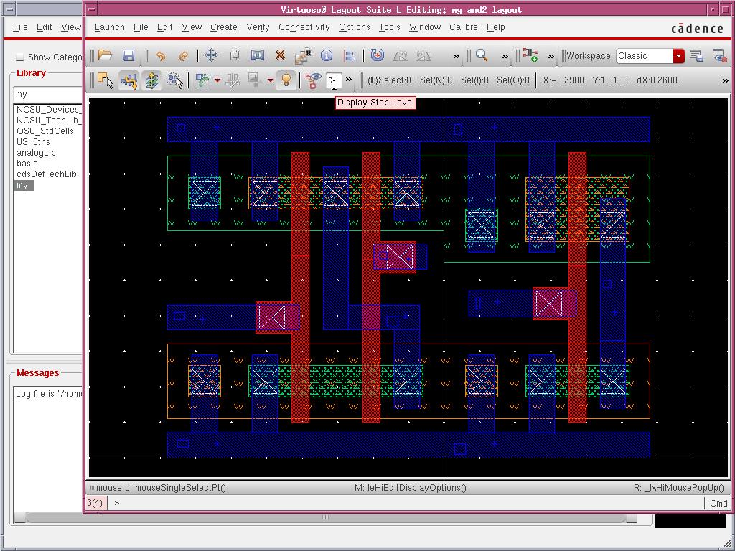The height and width of the screenshot is (551, 735).
Task: Click the command line input field
Action: point(406,503)
